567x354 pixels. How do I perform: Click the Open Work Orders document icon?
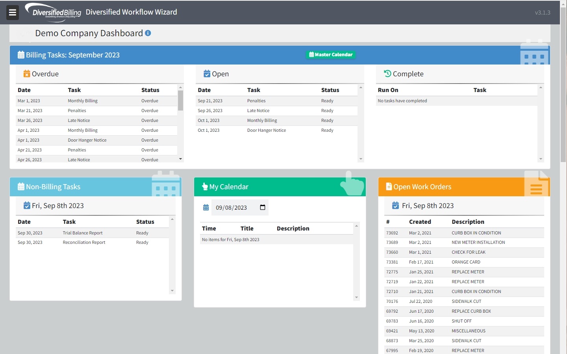point(389,187)
